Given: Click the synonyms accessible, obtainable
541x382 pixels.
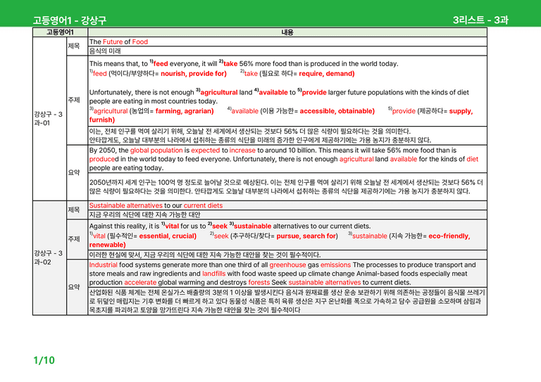Looking at the screenshot, I should (337, 111).
